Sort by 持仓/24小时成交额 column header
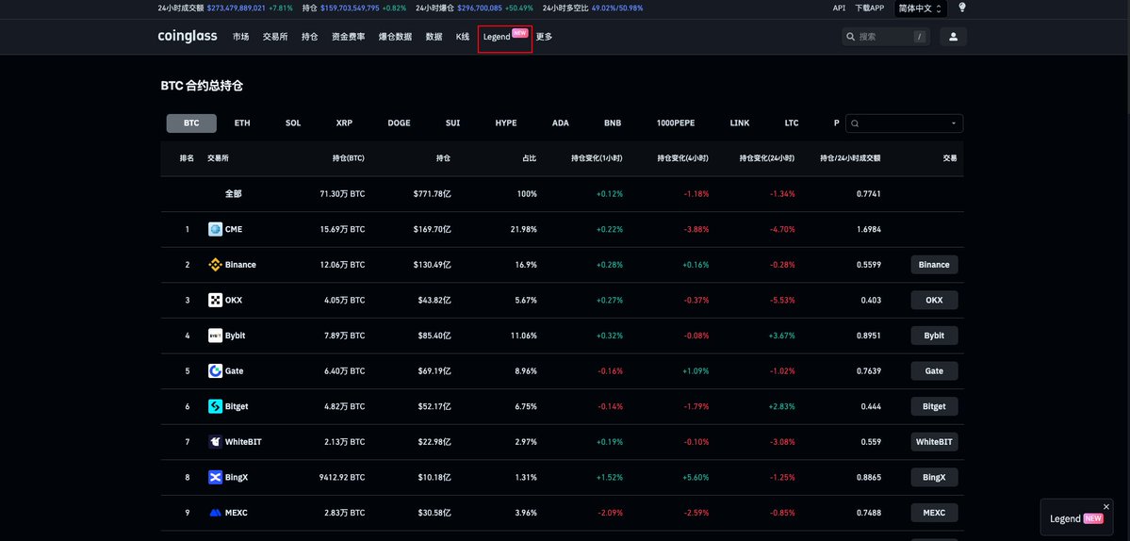 click(x=850, y=157)
